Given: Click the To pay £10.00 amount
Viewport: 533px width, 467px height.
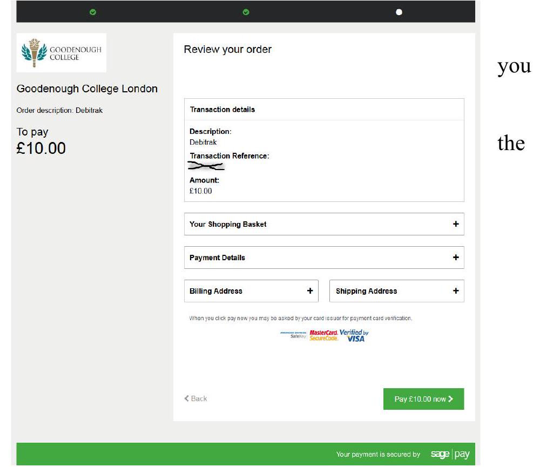Looking at the screenshot, I should (41, 147).
